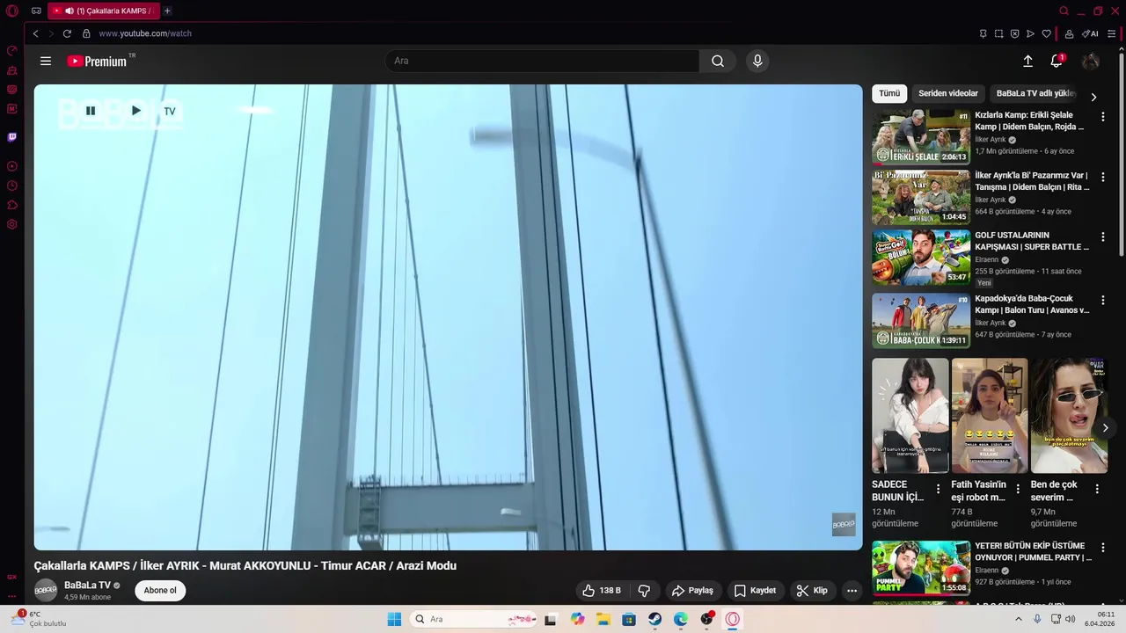This screenshot has height=633, width=1126.
Task: Click site security lock icon
Action: tap(86, 33)
